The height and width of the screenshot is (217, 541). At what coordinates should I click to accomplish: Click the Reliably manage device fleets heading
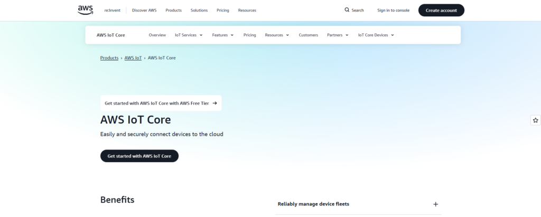[313, 204]
